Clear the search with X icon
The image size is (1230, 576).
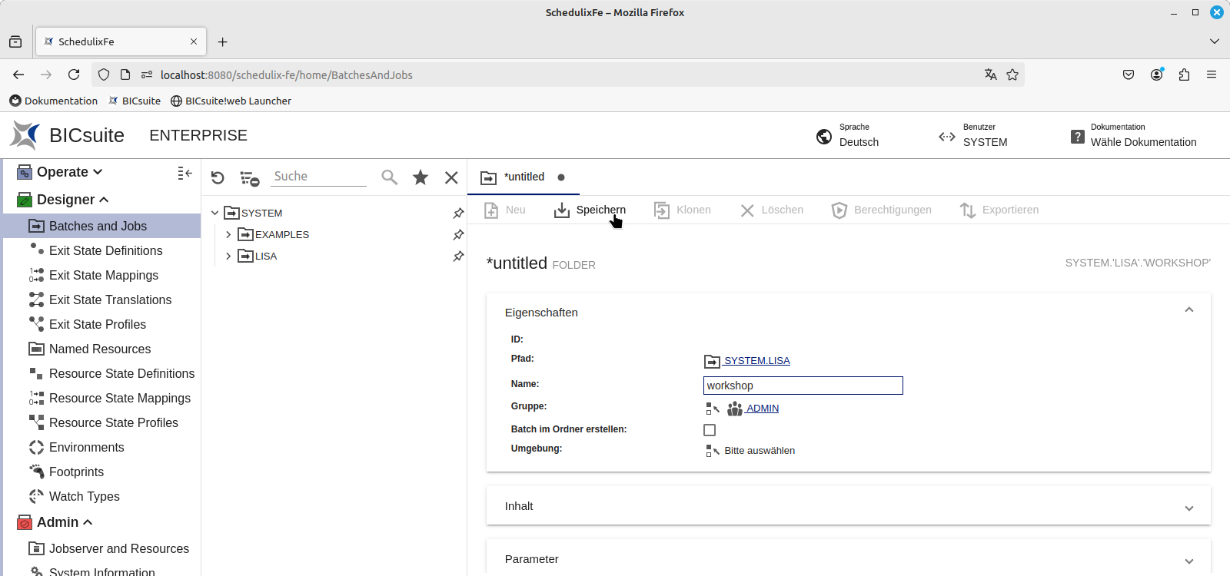(x=451, y=177)
